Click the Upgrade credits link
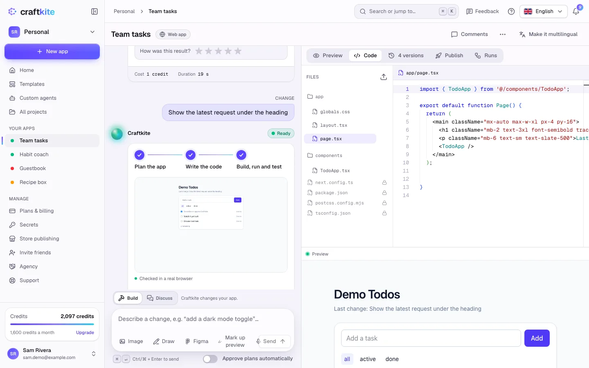 click(x=85, y=332)
